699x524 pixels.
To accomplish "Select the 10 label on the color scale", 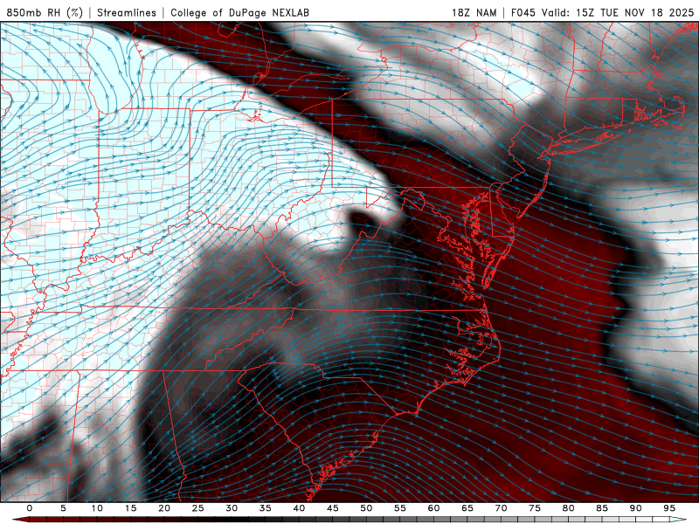I will pos(97,508).
